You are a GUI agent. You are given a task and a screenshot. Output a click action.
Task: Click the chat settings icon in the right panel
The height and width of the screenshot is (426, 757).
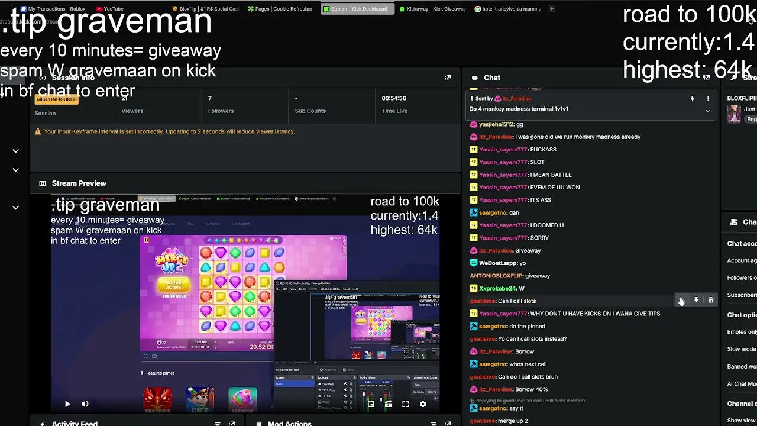734,222
